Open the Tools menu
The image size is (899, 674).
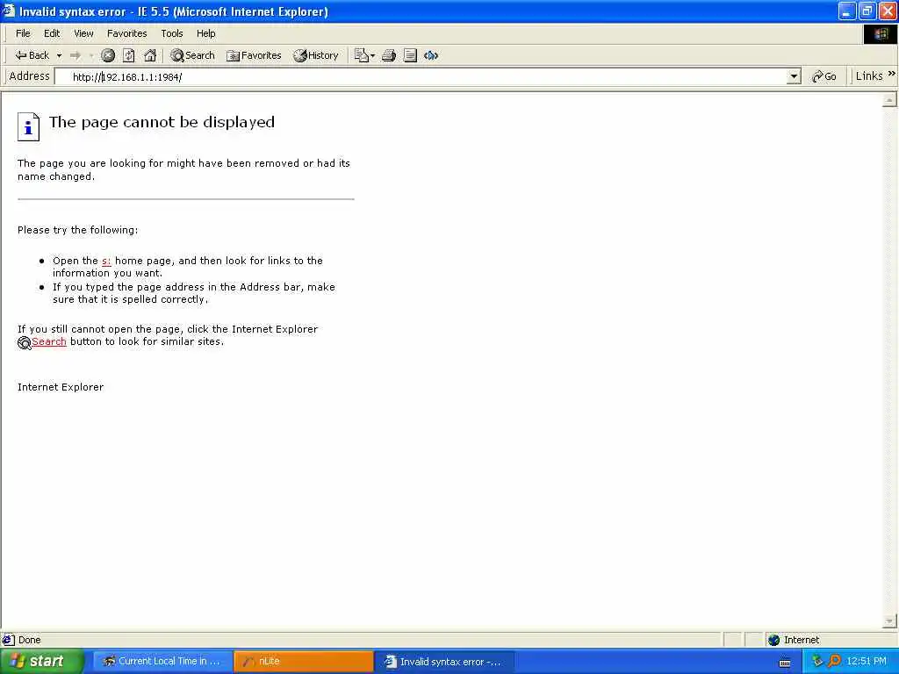(171, 33)
